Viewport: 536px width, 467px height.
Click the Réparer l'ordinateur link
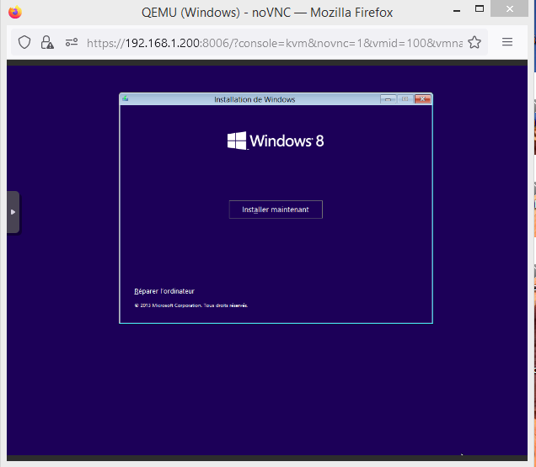[164, 291]
